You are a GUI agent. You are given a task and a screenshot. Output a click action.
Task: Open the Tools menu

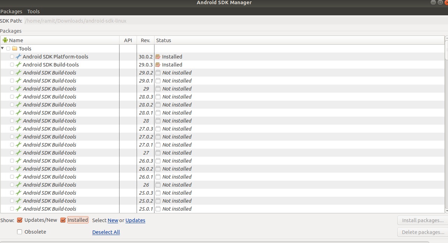click(x=33, y=11)
